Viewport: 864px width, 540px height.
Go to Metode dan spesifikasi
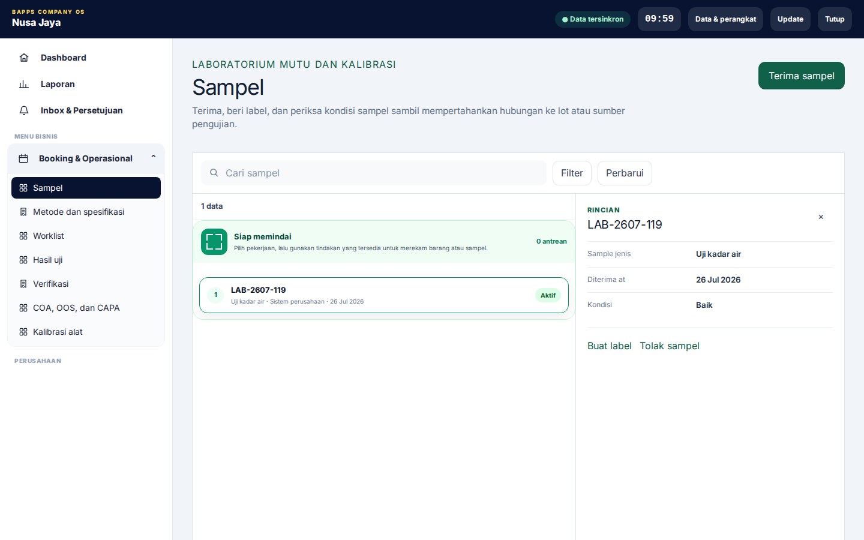click(x=86, y=212)
